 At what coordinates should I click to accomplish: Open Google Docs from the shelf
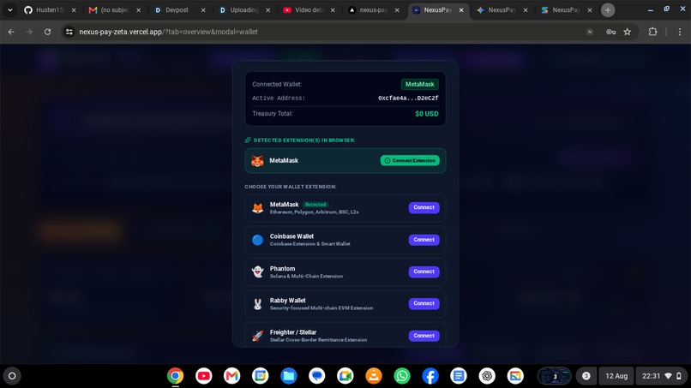pyautogui.click(x=459, y=376)
